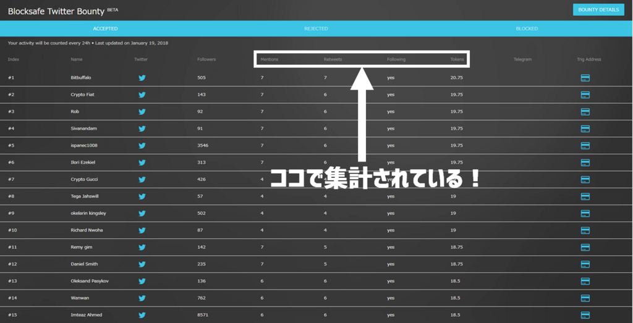Switch to the ACCEPTED tab

coord(105,28)
